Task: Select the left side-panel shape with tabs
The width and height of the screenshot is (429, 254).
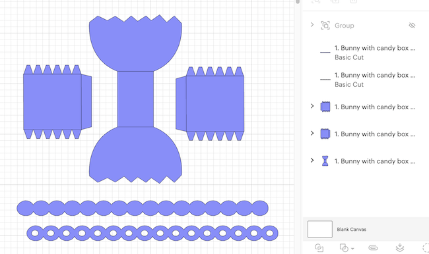Action: (x=57, y=102)
